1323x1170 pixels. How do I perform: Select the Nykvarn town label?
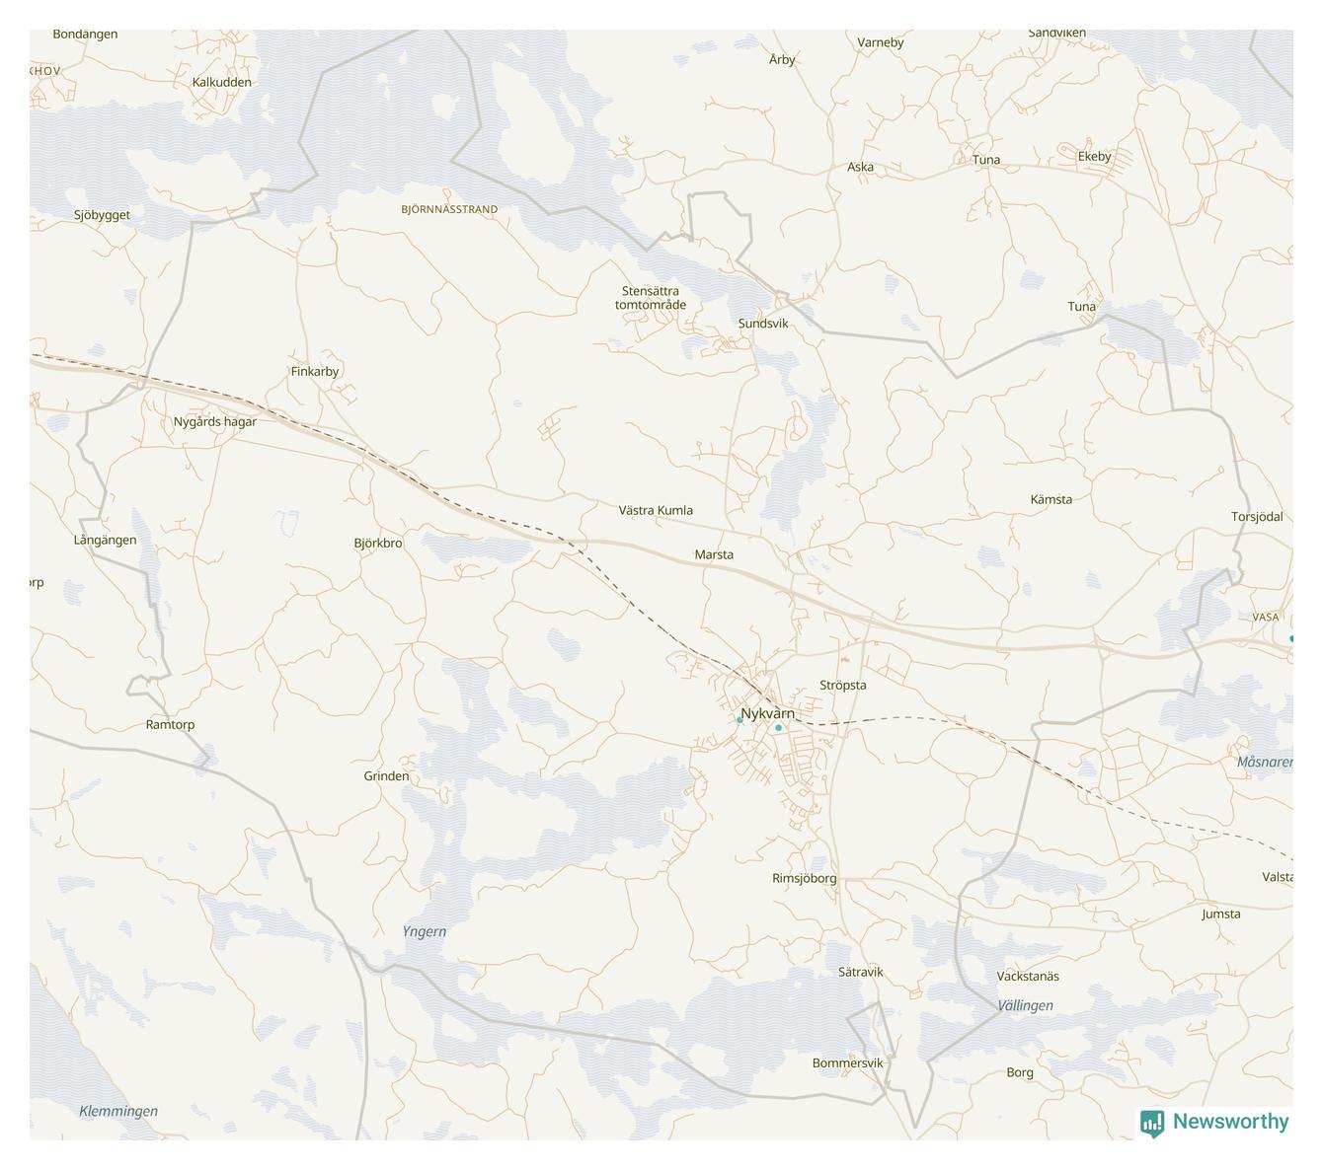(x=768, y=713)
